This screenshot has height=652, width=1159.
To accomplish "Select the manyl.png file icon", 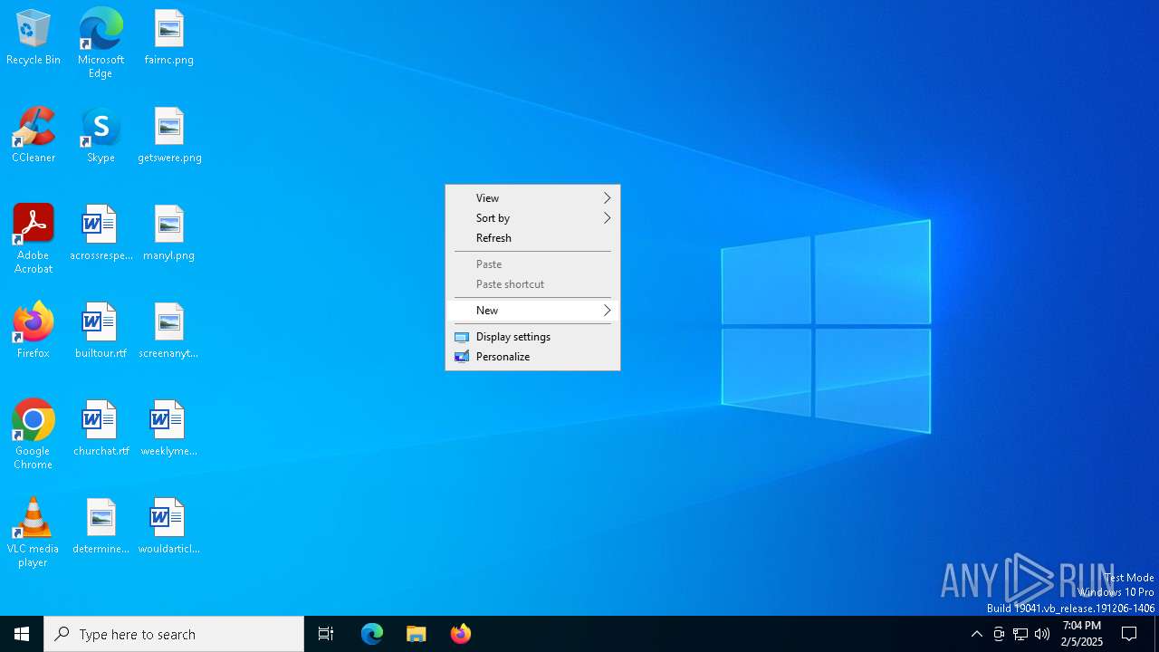I will pos(169,234).
